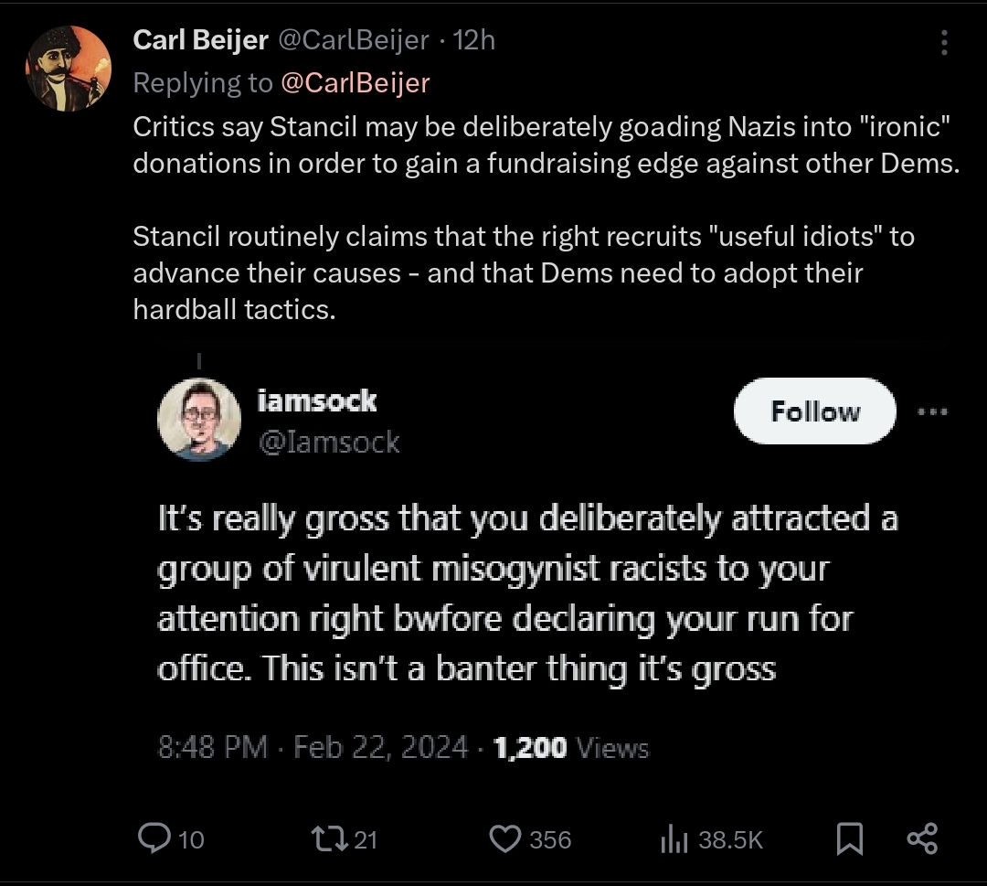The image size is (987, 886).
Task: Repost the tweet using retweet arrows icon
Action: pos(330,838)
